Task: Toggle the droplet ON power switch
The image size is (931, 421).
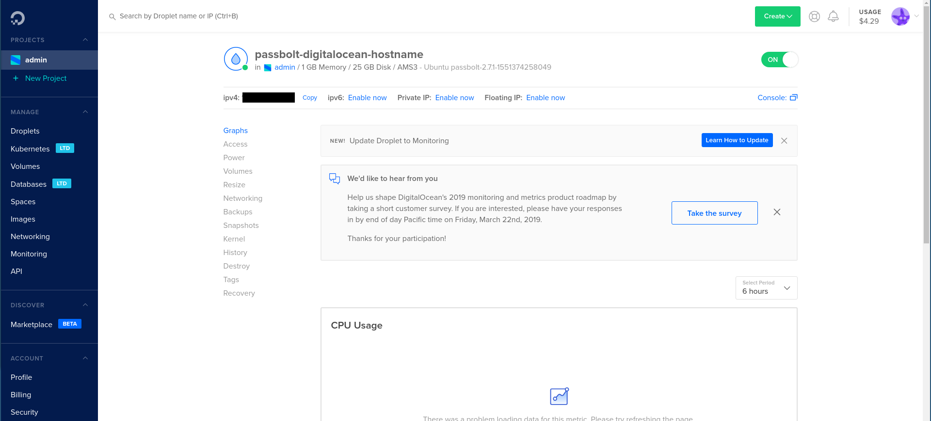Action: click(x=779, y=60)
